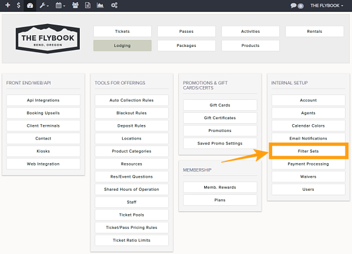Open Res/Event Questions
The image size is (352, 254).
(x=131, y=177)
